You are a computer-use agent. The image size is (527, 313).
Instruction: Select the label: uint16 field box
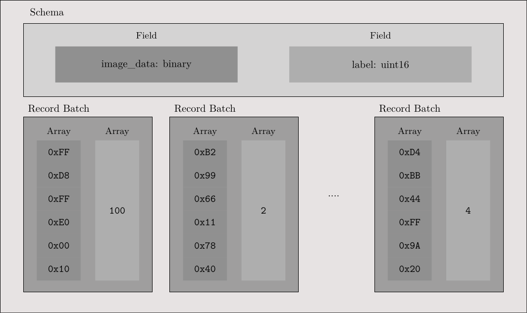(x=380, y=65)
